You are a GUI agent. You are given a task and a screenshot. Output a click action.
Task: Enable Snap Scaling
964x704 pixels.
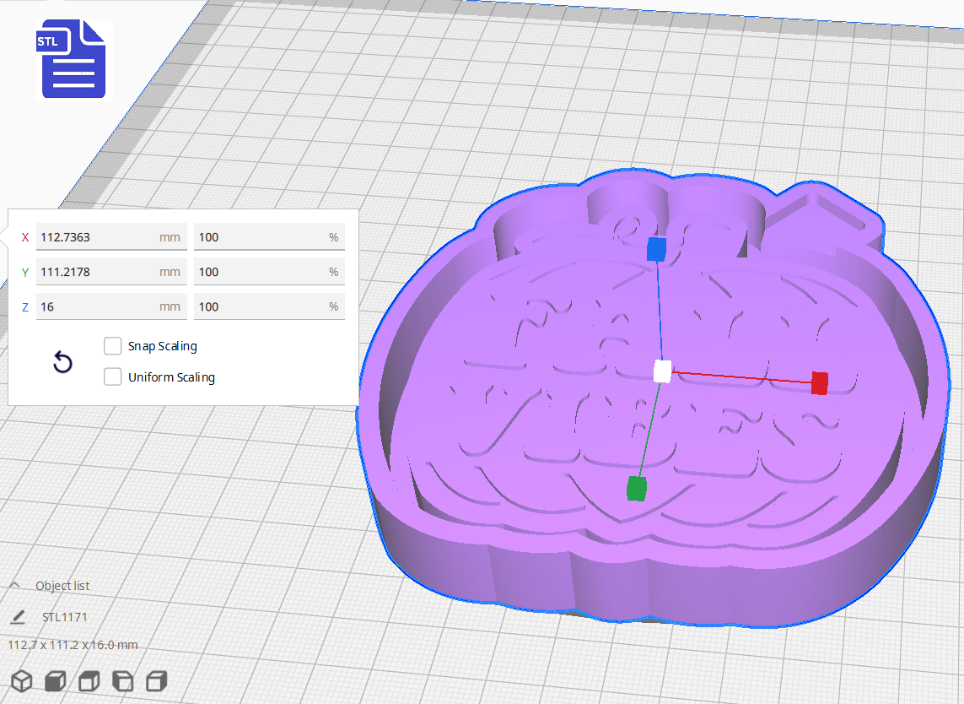point(112,345)
